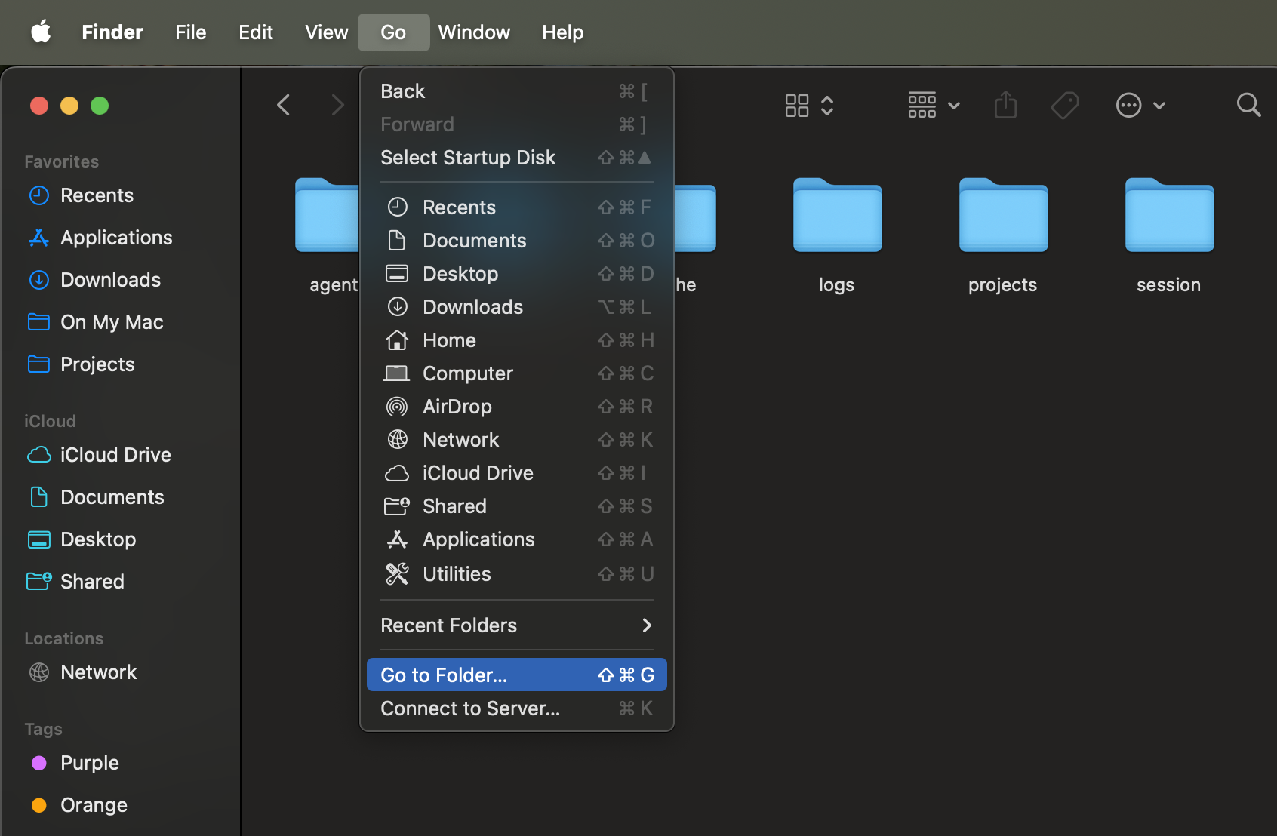Open the logs folder
This screenshot has height=836, width=1277.
[x=837, y=217]
